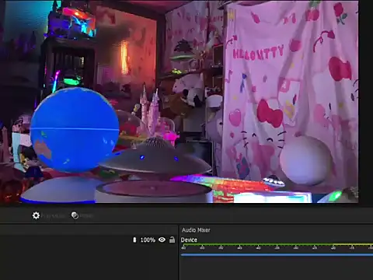The width and height of the screenshot is (373, 280).
Task: Click the camera preview canvas
Action: tap(180, 102)
